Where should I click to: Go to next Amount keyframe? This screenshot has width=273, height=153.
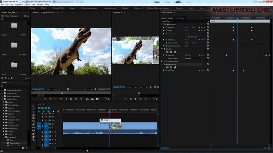click(204, 71)
